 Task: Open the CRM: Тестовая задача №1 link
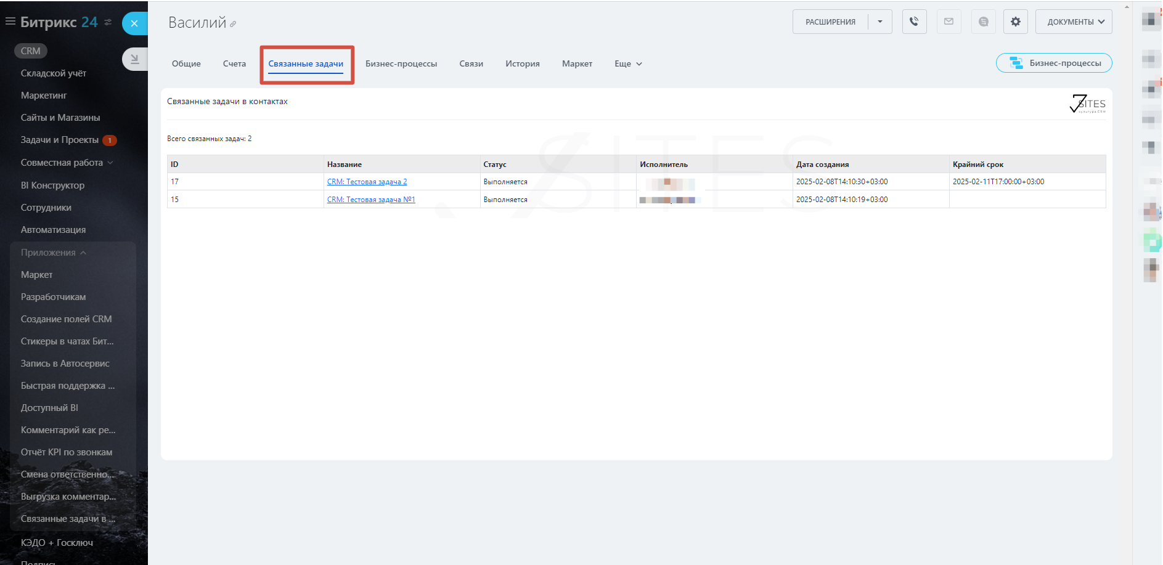[x=370, y=200]
